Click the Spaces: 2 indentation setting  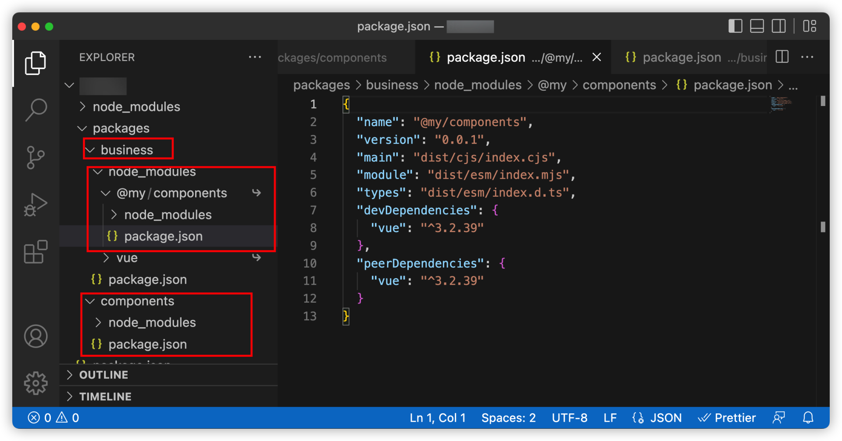click(x=508, y=418)
